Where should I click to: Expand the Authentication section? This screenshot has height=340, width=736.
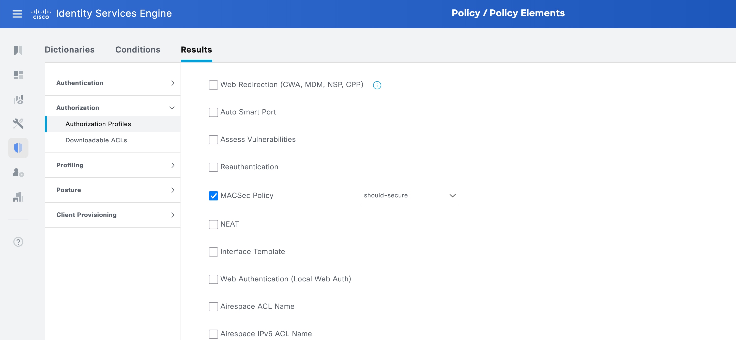click(113, 83)
